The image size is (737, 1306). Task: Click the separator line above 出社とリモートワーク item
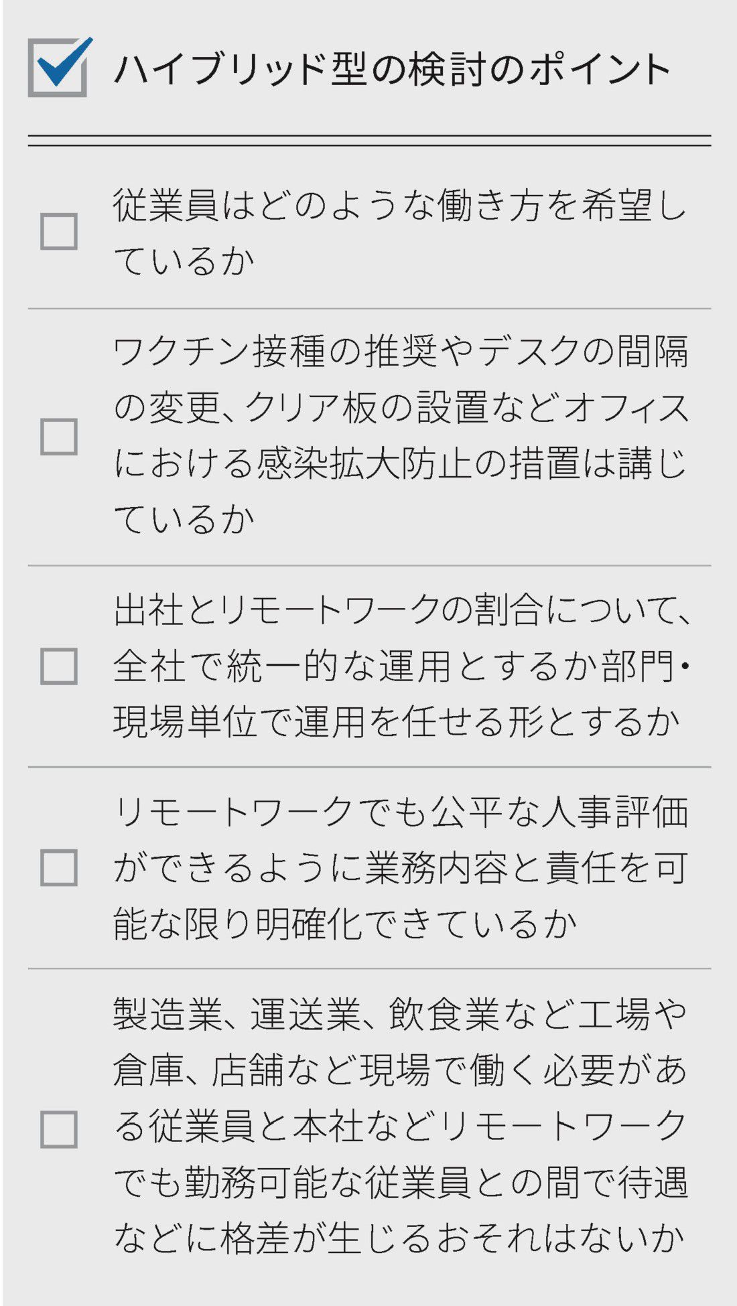point(369,565)
